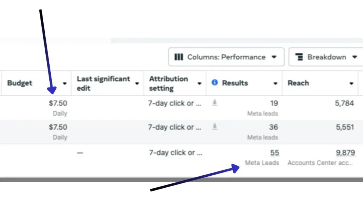Click the Columns bars icon
This screenshot has width=363, height=204.
click(x=179, y=57)
